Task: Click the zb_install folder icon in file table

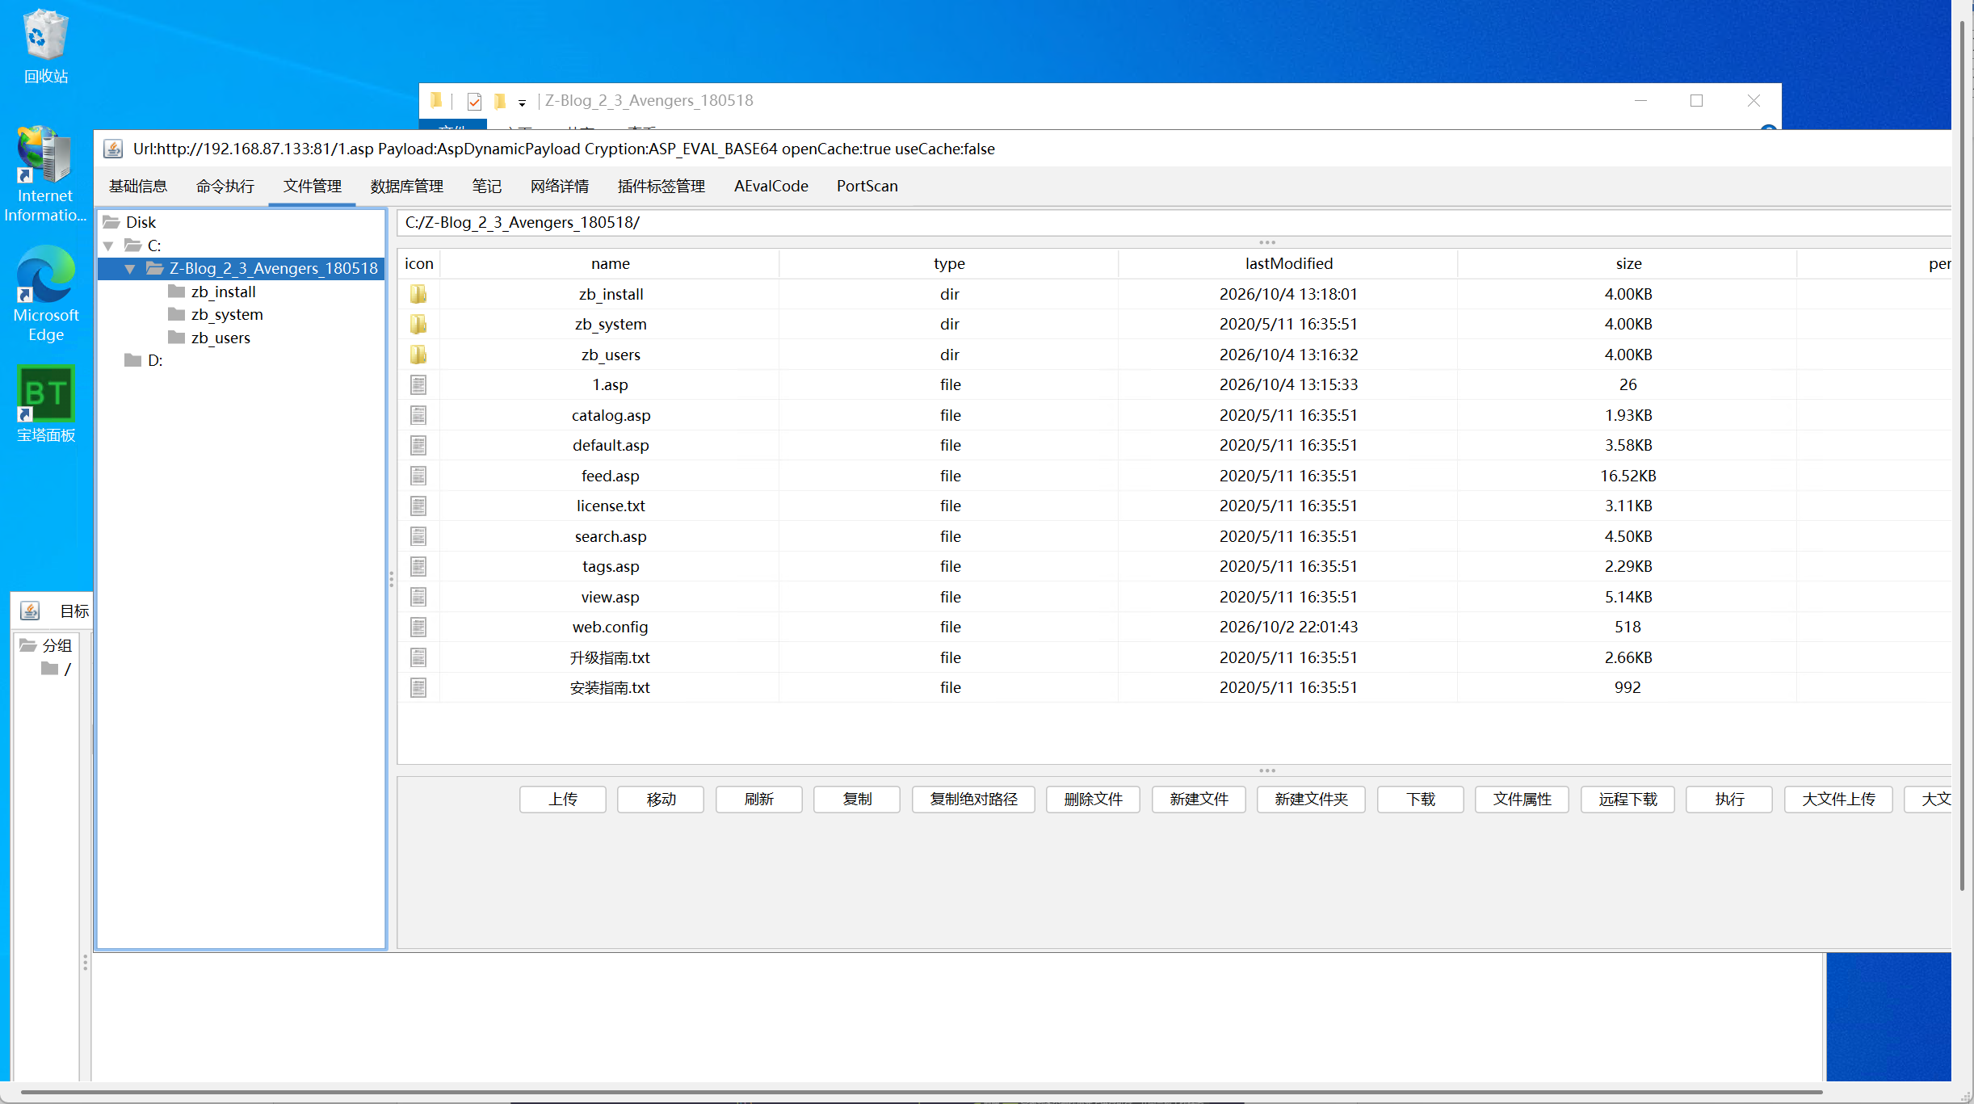Action: (418, 294)
